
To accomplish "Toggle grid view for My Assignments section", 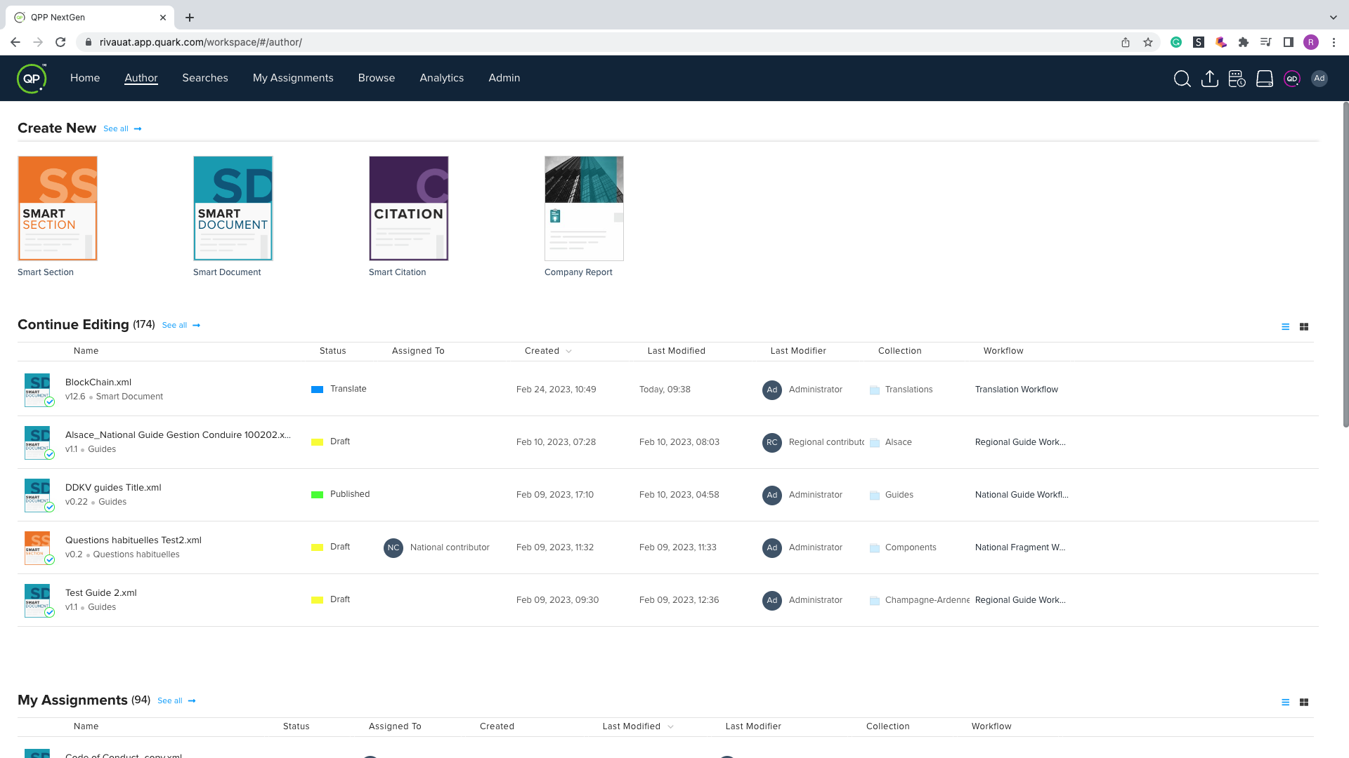I will (1304, 702).
